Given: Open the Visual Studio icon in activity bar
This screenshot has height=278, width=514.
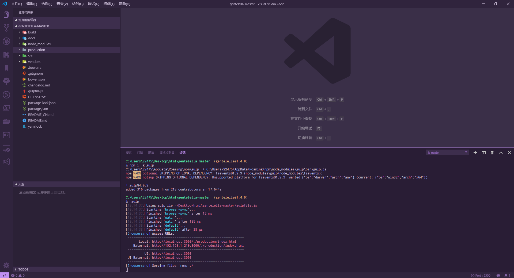Looking at the screenshot, I should pyautogui.click(x=6, y=162).
